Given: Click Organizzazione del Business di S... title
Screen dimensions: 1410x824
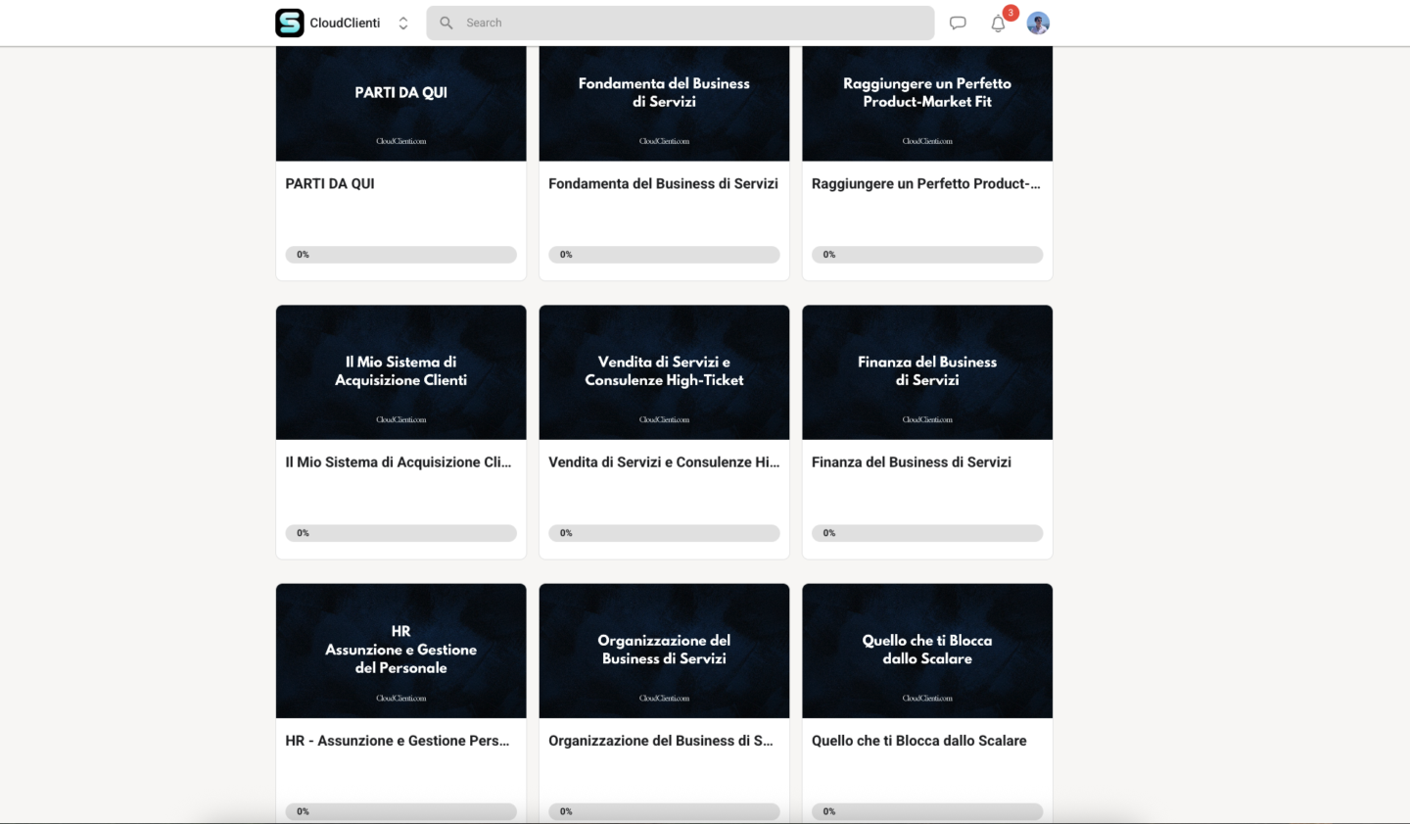Looking at the screenshot, I should [x=661, y=741].
